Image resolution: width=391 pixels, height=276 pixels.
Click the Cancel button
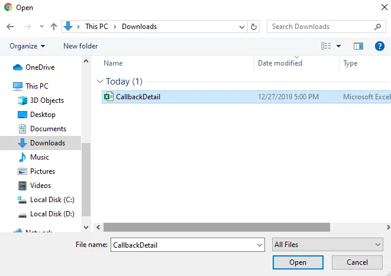tap(357, 262)
